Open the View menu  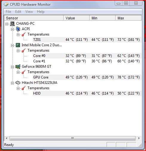click(x=29, y=12)
